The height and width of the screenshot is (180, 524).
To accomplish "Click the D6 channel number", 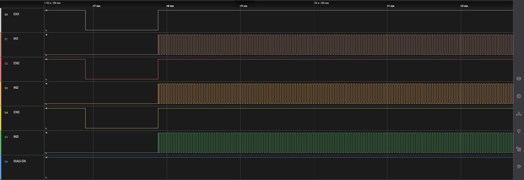I will 6,162.
